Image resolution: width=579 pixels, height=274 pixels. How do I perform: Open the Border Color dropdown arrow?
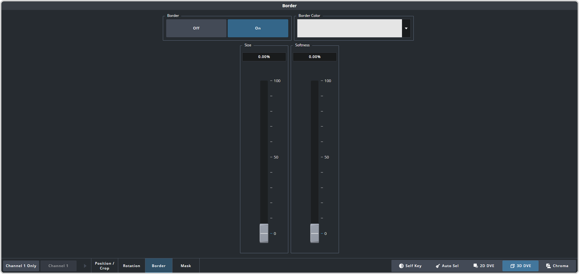(x=406, y=28)
